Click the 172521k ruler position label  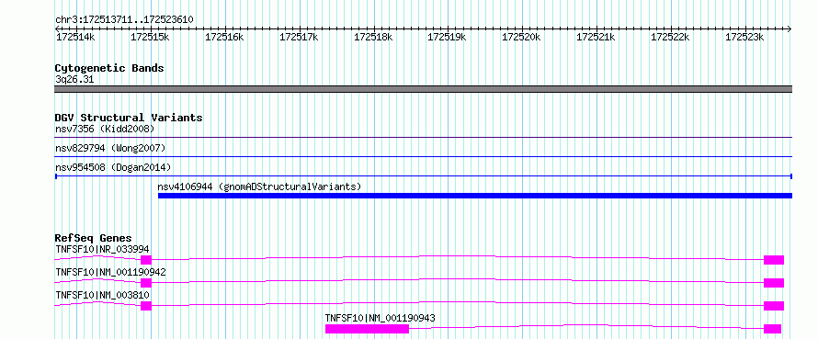[596, 37]
